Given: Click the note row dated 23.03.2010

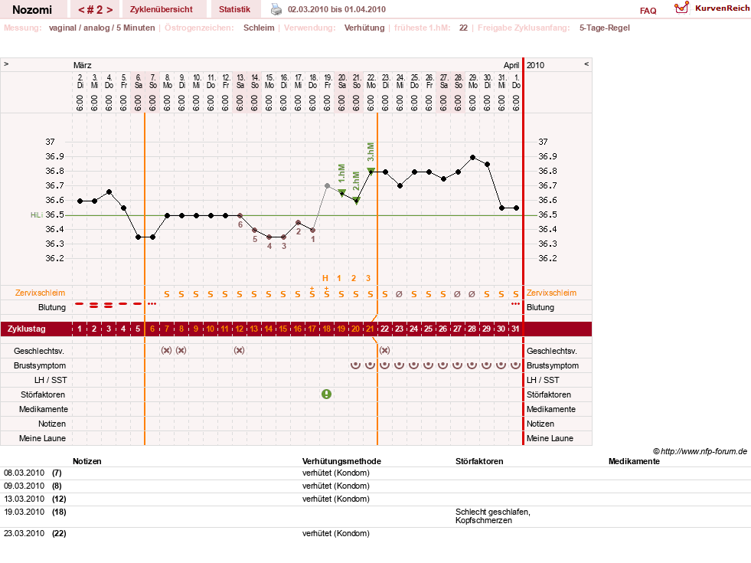Looking at the screenshot, I should (375, 533).
